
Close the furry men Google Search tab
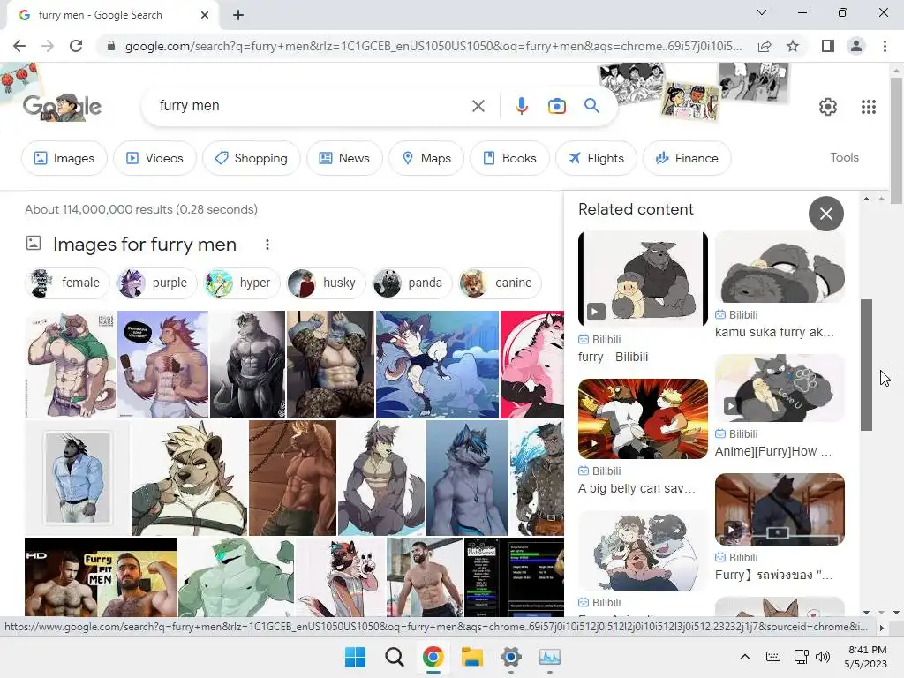[205, 15]
